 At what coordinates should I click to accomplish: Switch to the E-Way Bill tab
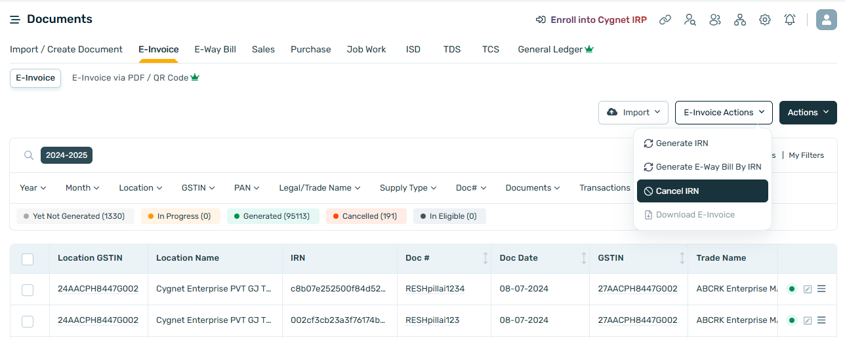tap(215, 49)
